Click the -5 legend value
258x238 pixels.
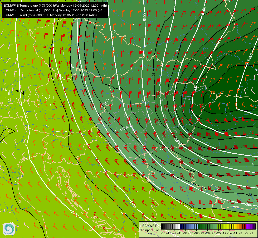246,233
